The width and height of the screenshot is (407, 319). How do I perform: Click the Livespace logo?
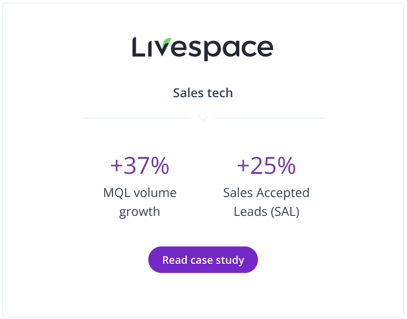pos(203,49)
